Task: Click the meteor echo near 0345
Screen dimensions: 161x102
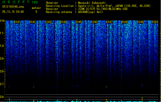Action: pos(77,86)
